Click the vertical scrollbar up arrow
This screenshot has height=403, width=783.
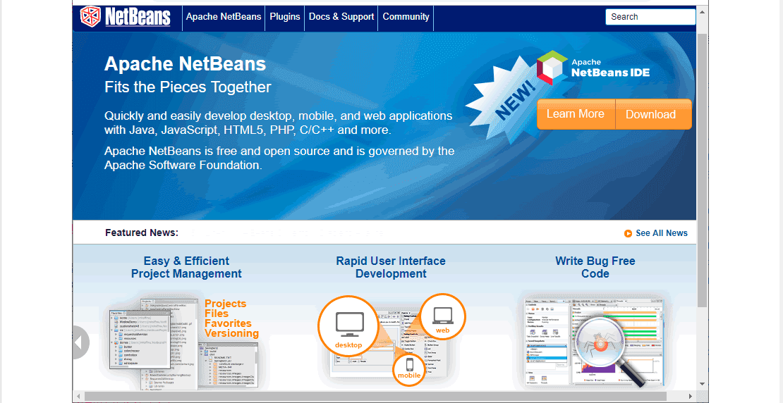[x=702, y=11]
